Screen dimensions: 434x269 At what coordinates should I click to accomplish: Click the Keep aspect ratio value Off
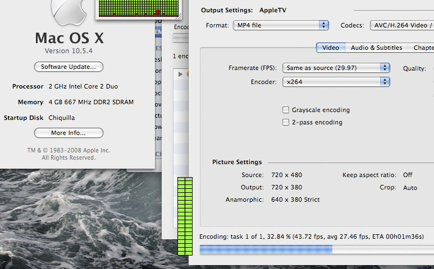[408, 175]
